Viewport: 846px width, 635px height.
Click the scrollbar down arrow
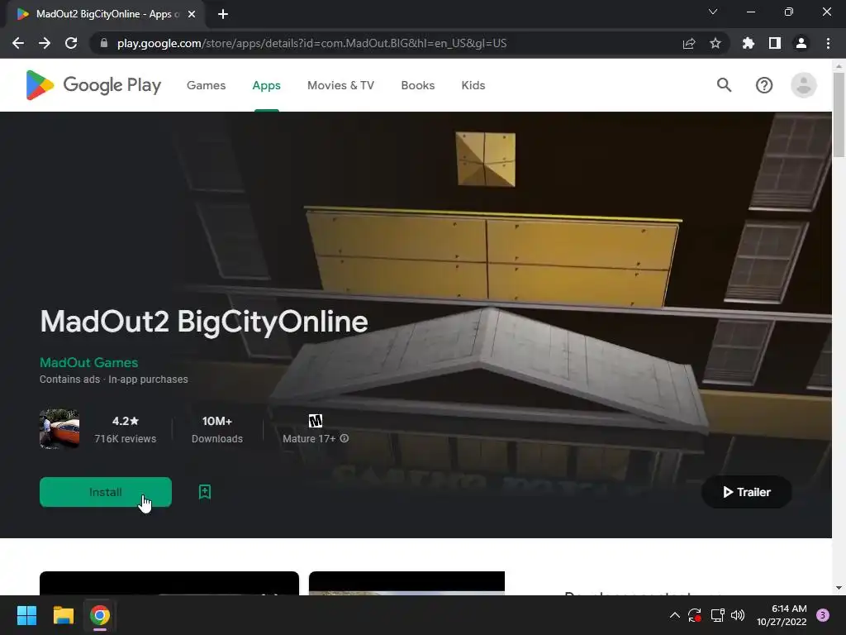click(839, 588)
